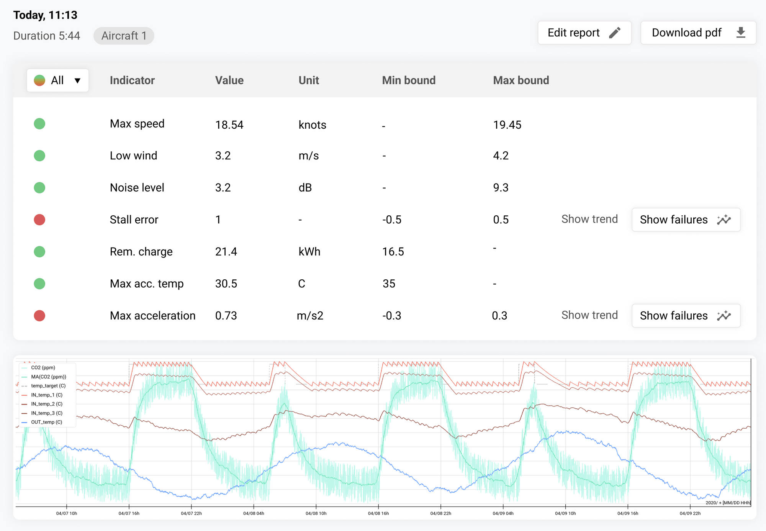Image resolution: width=766 pixels, height=531 pixels.
Task: Click the sparkline icon on Stall error's Show failures button
Action: 723,220
